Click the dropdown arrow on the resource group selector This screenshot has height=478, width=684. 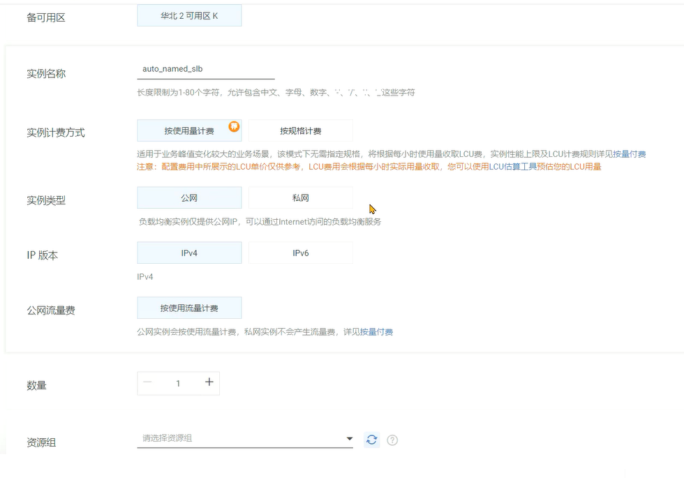point(350,438)
